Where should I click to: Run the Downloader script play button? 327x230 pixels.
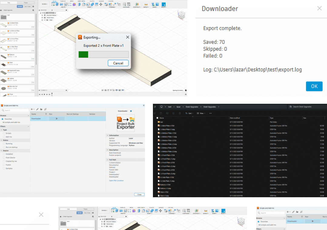[57, 119]
